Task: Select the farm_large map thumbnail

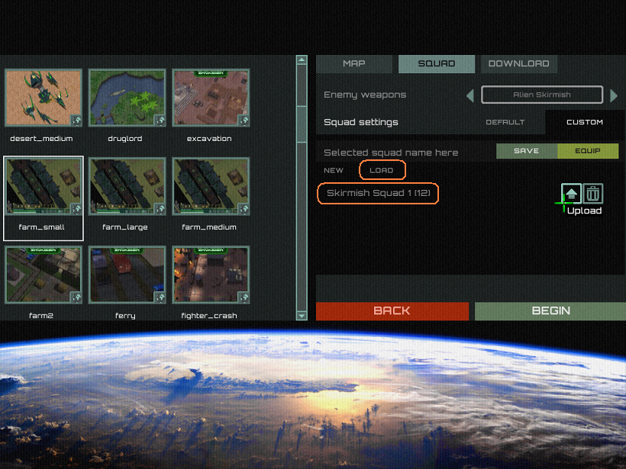Action: tap(127, 186)
